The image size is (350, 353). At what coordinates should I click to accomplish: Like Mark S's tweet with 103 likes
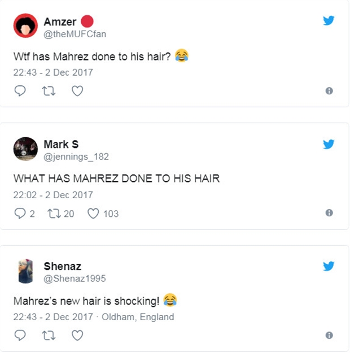pos(103,213)
